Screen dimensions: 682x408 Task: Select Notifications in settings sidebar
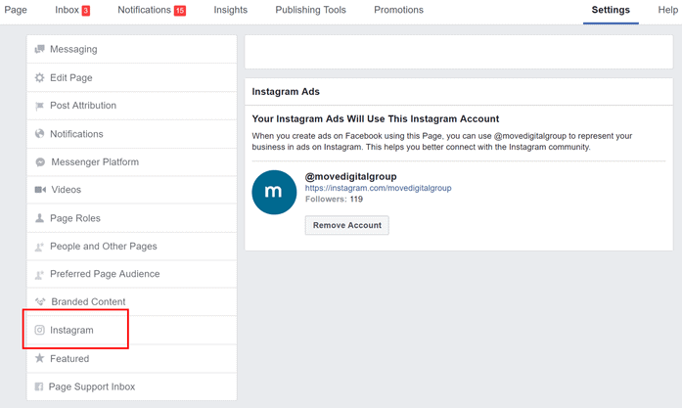click(132, 134)
